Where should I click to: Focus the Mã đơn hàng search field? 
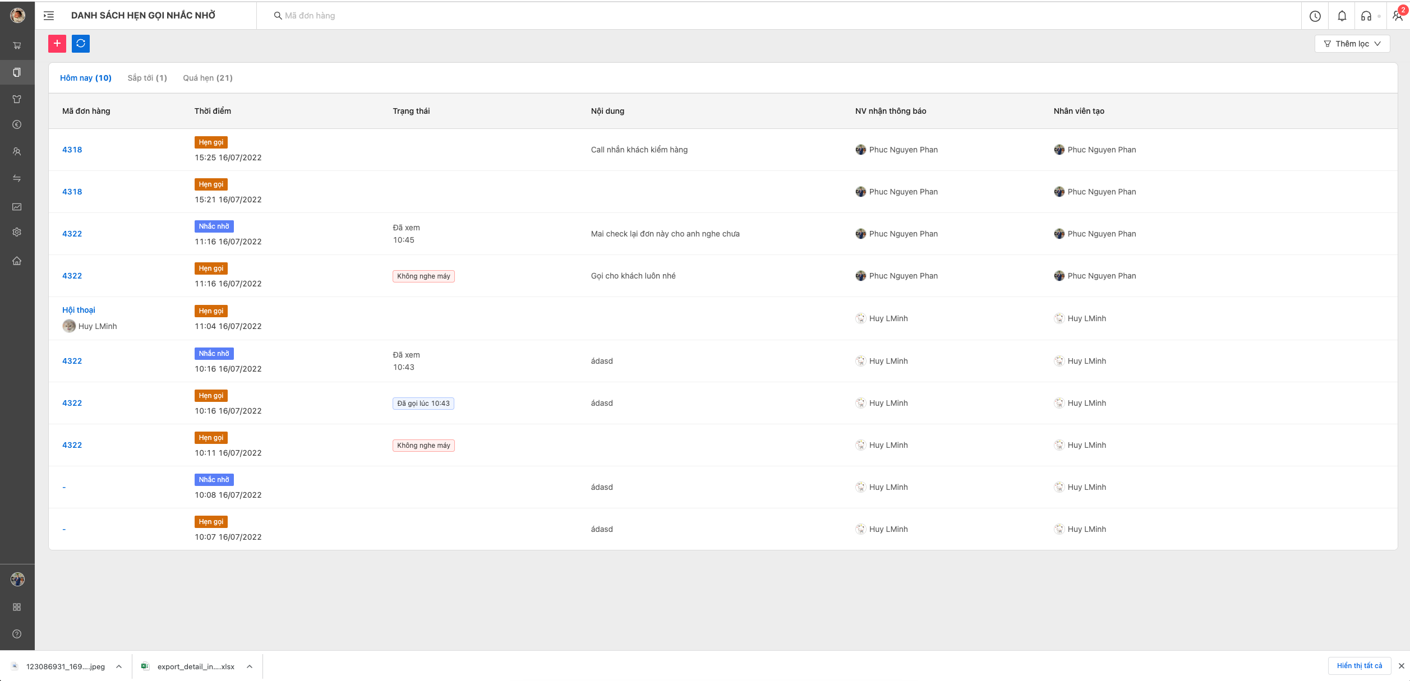778,16
